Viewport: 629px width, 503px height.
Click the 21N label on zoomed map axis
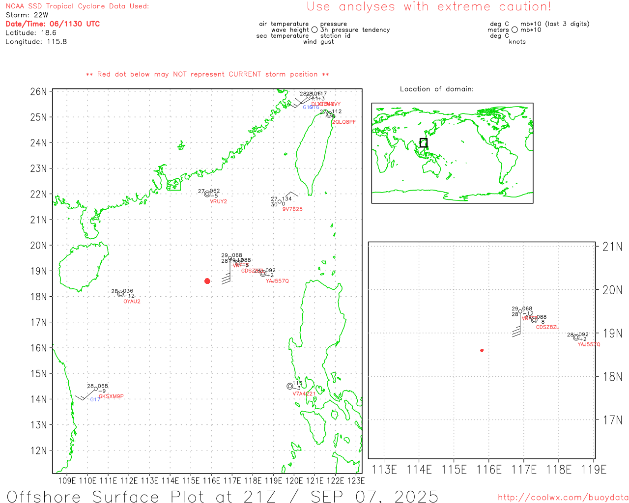[612, 247]
